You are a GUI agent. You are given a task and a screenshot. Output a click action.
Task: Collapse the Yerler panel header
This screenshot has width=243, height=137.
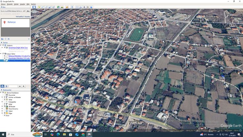[x=1, y=43]
